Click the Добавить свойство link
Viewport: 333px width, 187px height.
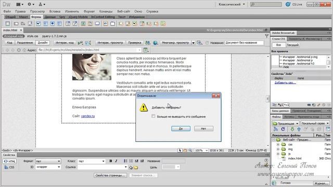[285, 83]
